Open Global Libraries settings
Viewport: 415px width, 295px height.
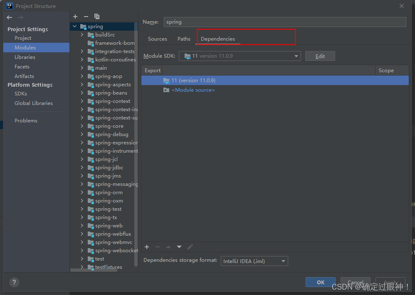34,103
